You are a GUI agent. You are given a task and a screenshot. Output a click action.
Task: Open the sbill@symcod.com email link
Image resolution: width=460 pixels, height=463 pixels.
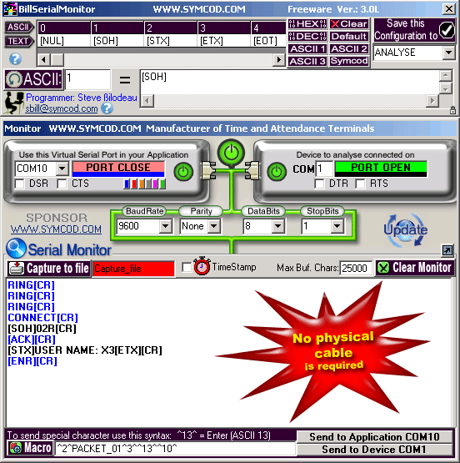[x=62, y=108]
